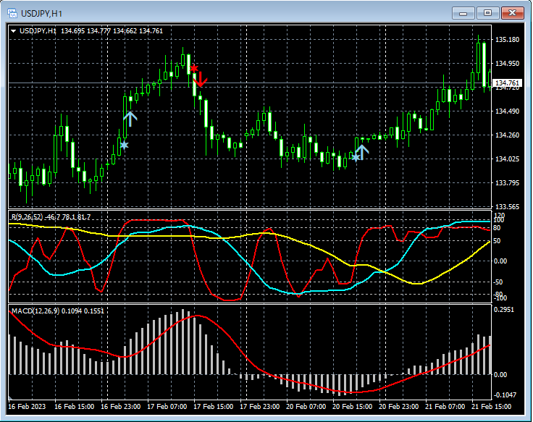This screenshot has width=533, height=422.
Task: Maximize the USDJPY,H1 chart window
Action: 487,13
